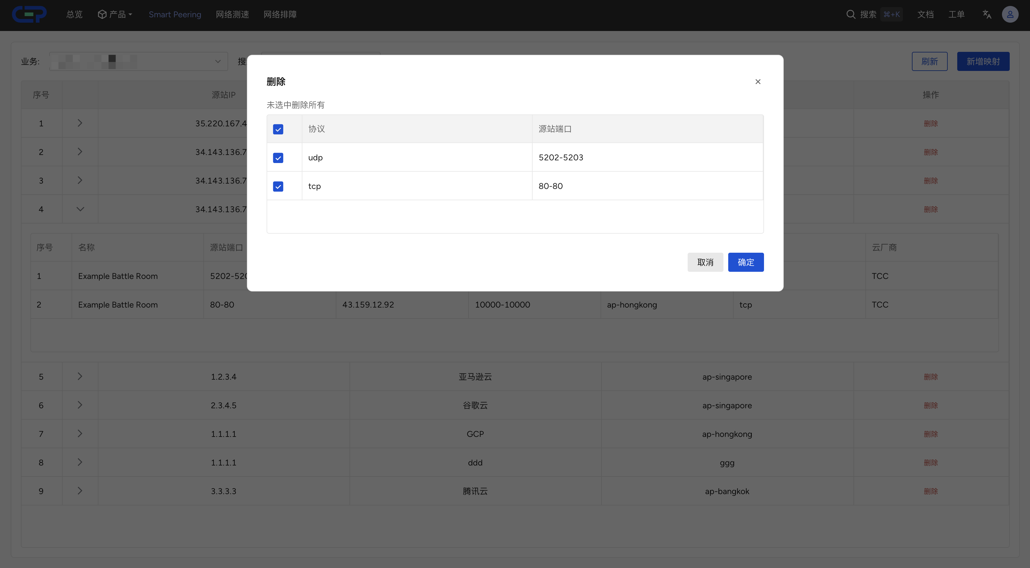The height and width of the screenshot is (568, 1030).
Task: Click the language translate icon
Action: tap(986, 14)
